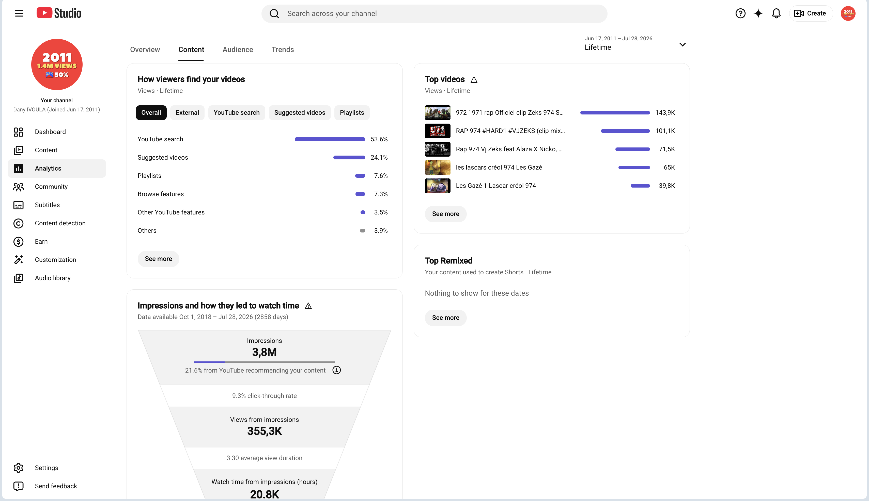
Task: Click the Others 3.9% row
Action: pos(262,230)
